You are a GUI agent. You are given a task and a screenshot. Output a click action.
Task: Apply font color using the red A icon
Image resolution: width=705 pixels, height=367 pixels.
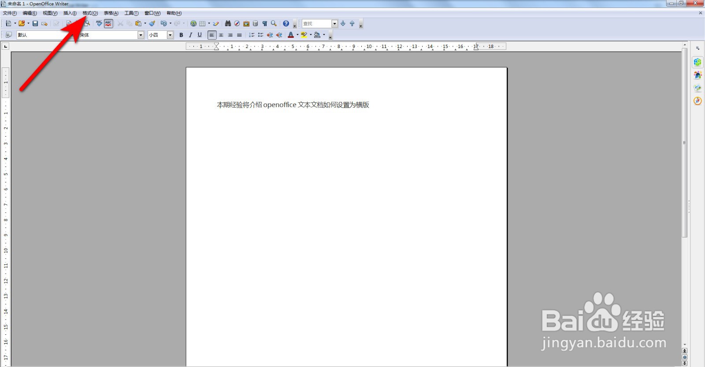(x=291, y=35)
